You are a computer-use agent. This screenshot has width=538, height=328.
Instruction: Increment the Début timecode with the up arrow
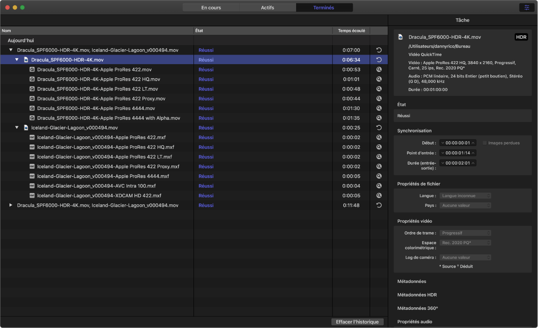[473, 143]
